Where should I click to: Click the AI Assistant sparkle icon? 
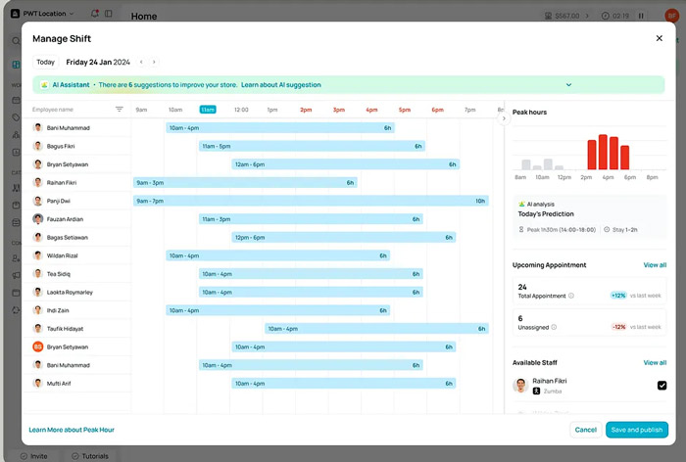click(43, 85)
